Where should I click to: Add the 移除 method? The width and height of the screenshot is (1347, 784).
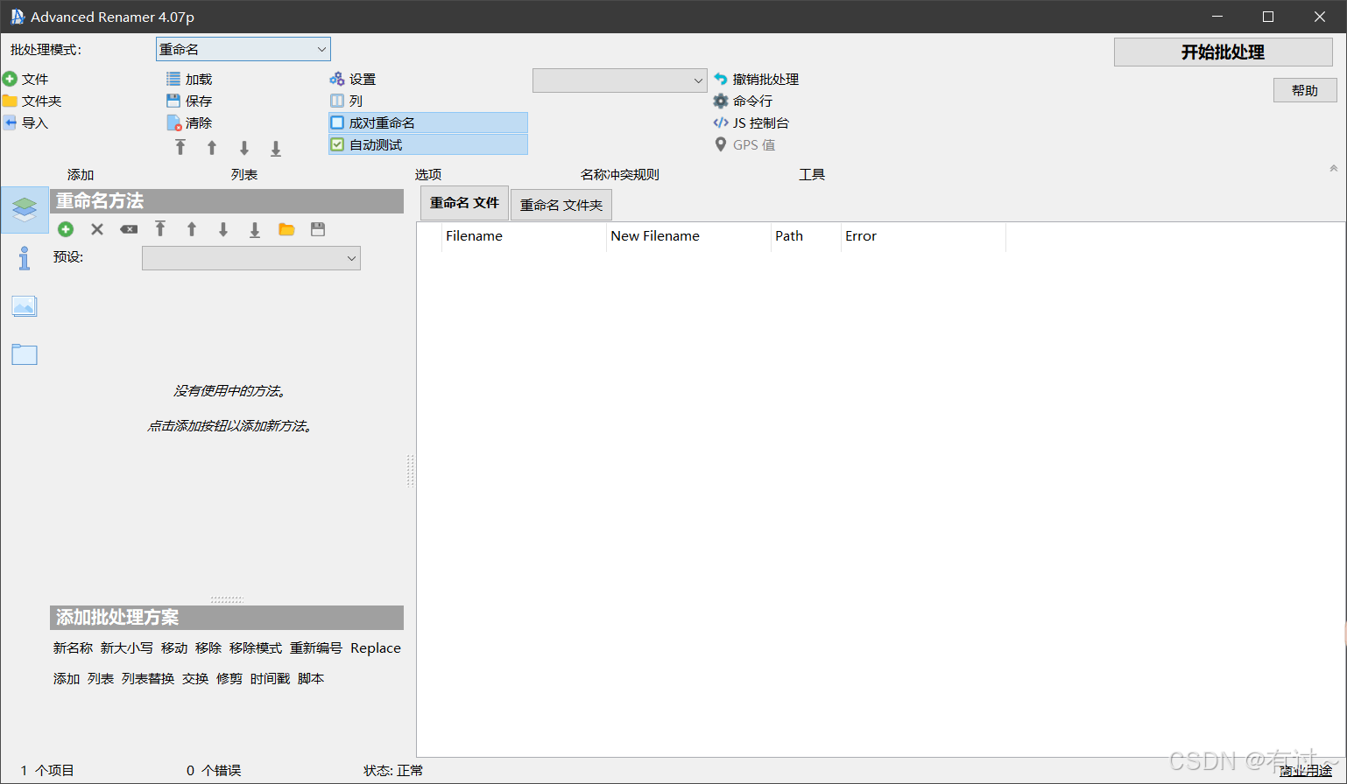tap(208, 648)
